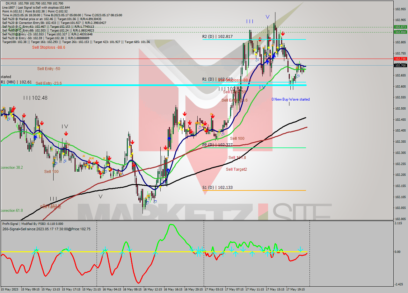408x293 pixels.
Task: Click the green 102.850 price tag
Action: point(400,32)
